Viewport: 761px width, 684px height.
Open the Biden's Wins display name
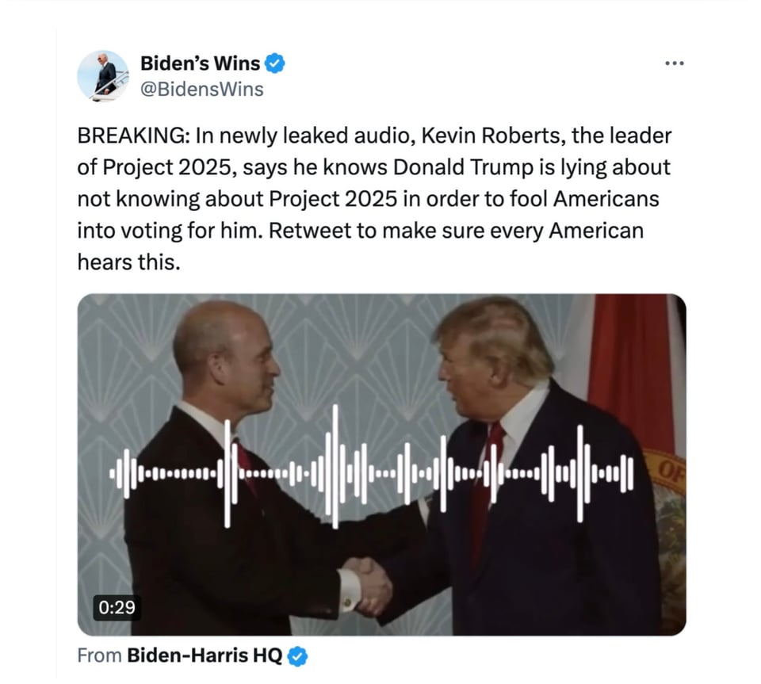pos(200,63)
